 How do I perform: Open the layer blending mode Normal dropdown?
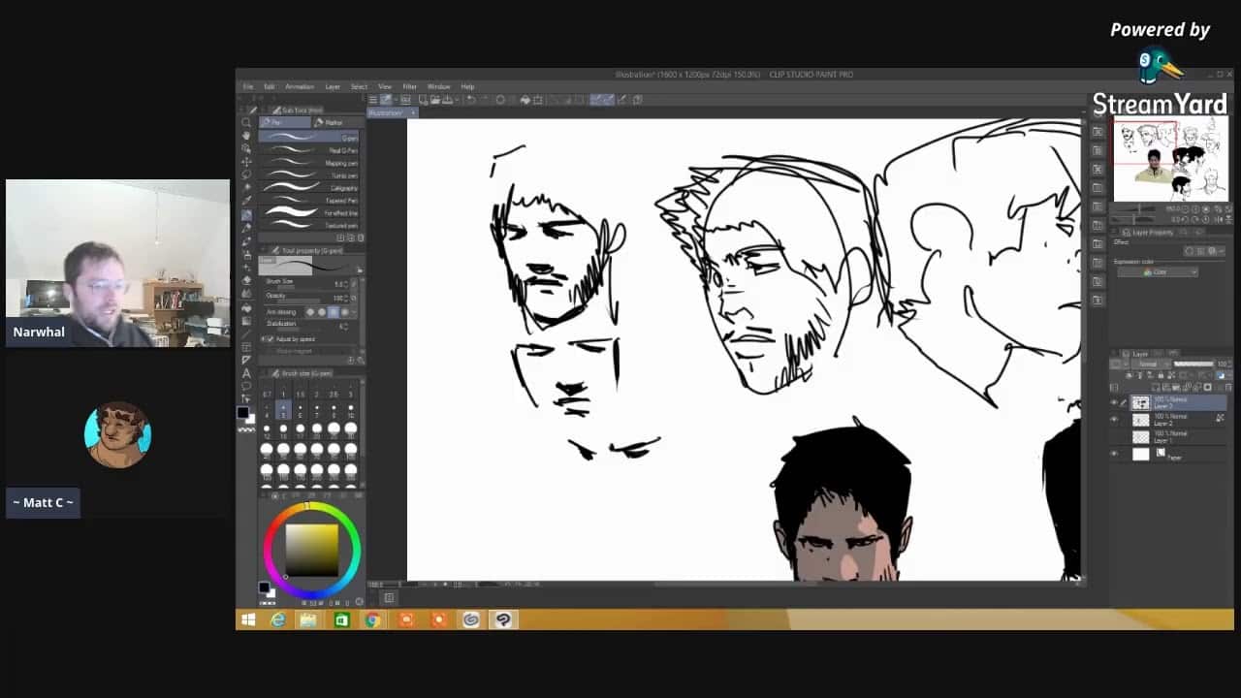coord(1150,365)
